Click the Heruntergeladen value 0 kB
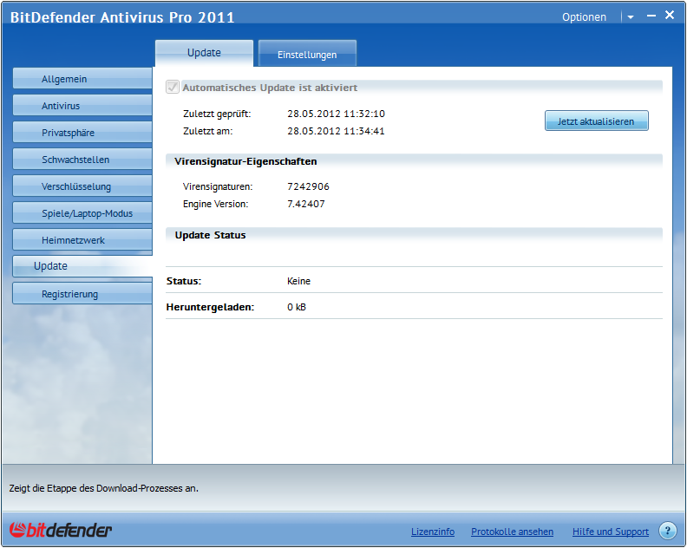The image size is (687, 548). click(x=297, y=307)
